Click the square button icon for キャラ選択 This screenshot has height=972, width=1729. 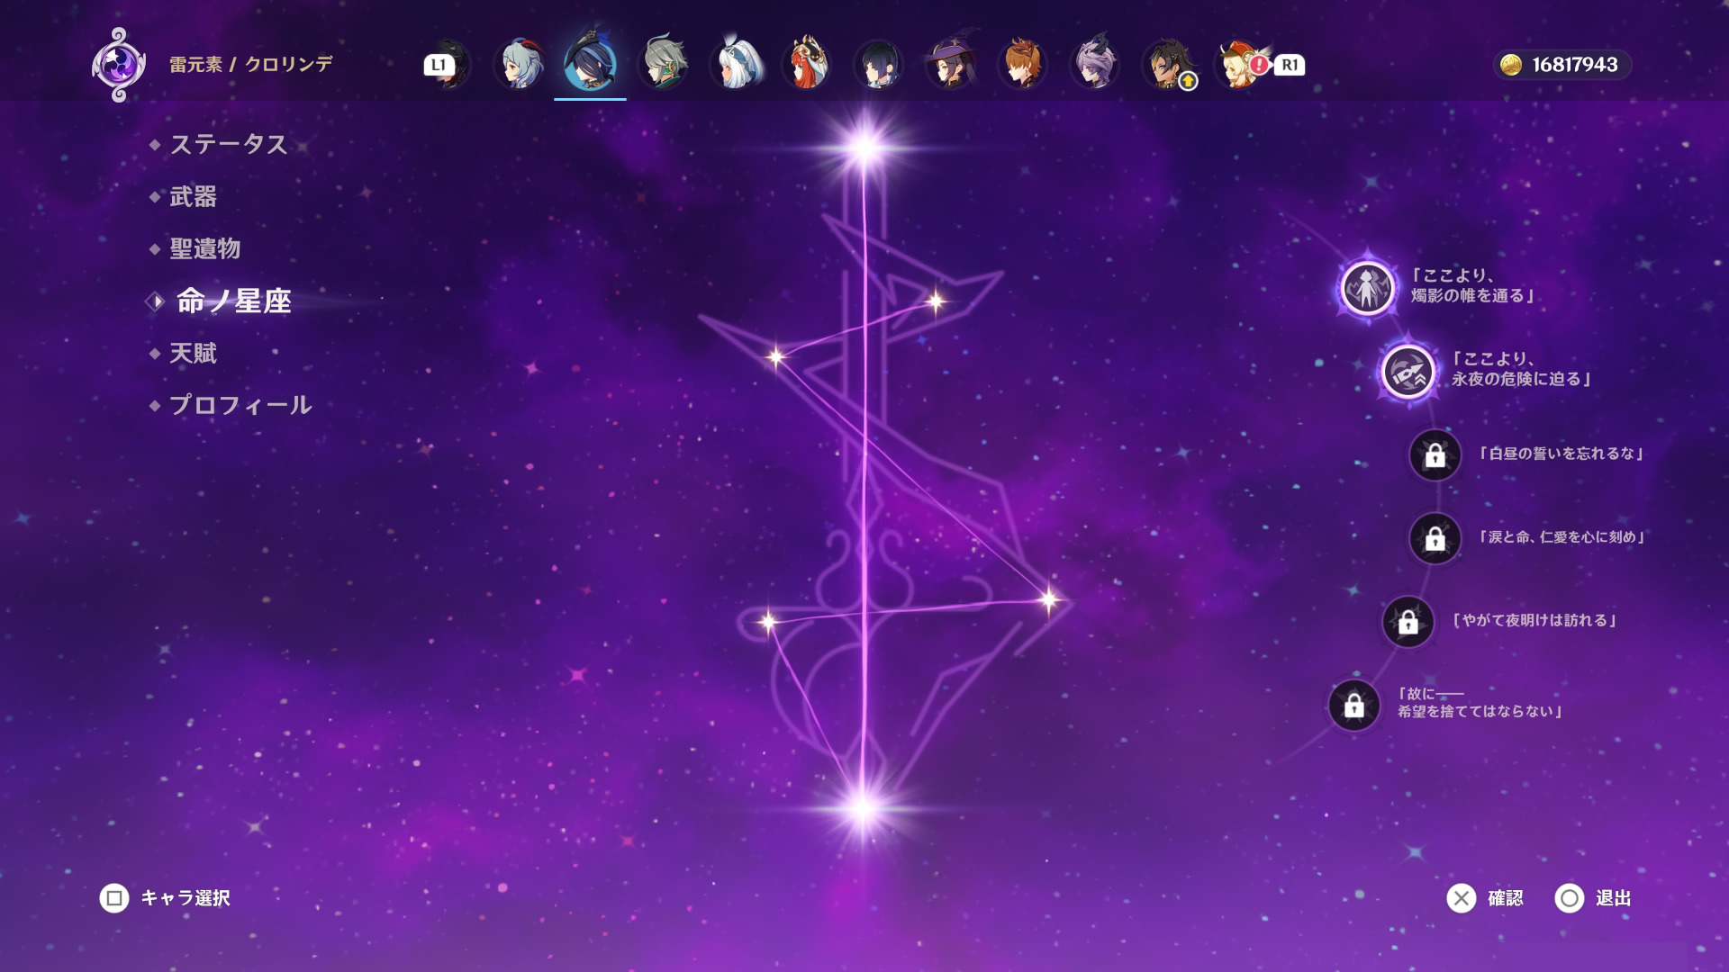point(114,898)
